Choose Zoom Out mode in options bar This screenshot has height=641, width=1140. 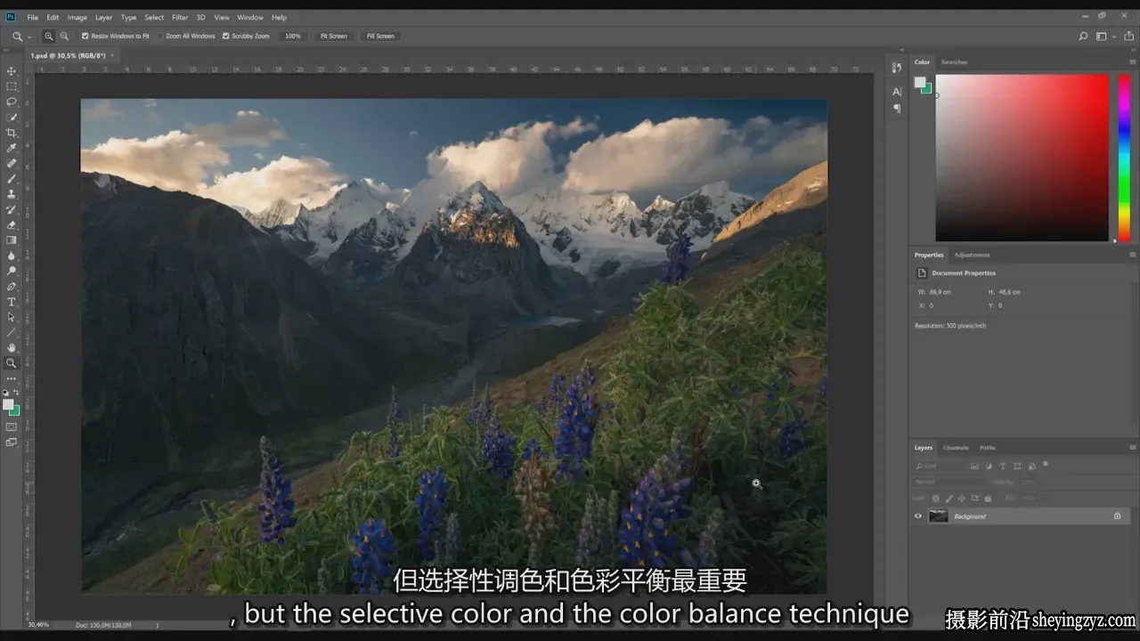pyautogui.click(x=64, y=37)
